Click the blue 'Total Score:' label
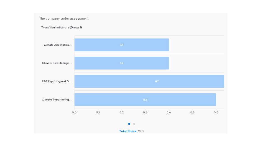The width and height of the screenshot is (262, 147). (128, 131)
